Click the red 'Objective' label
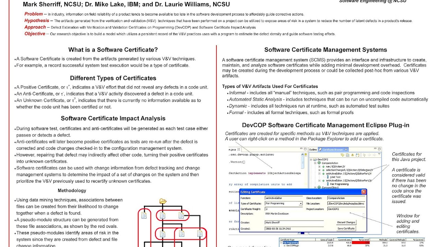The height and width of the screenshot is (247, 439). [x=35, y=34]
